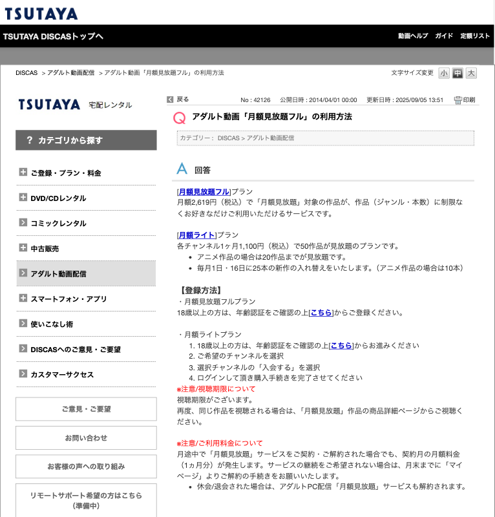Set font size to 中

point(458,73)
